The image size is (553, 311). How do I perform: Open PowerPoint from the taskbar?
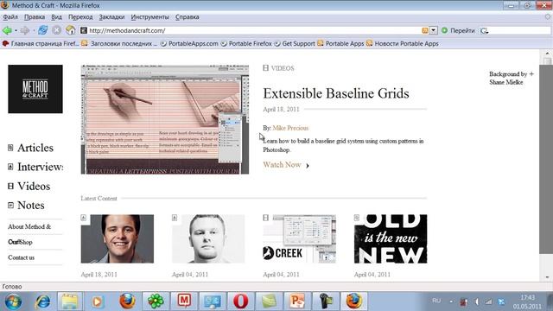pyautogui.click(x=296, y=301)
